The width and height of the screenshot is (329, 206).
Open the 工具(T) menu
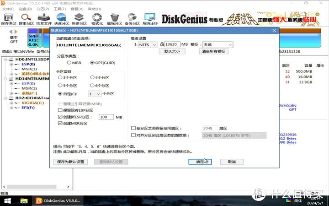59,8
